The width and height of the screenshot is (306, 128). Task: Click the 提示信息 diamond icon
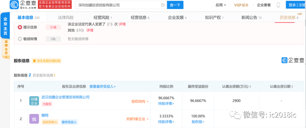click(20, 27)
